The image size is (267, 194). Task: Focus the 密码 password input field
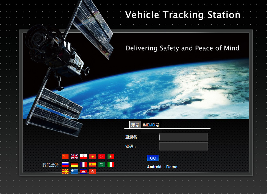(x=184, y=147)
